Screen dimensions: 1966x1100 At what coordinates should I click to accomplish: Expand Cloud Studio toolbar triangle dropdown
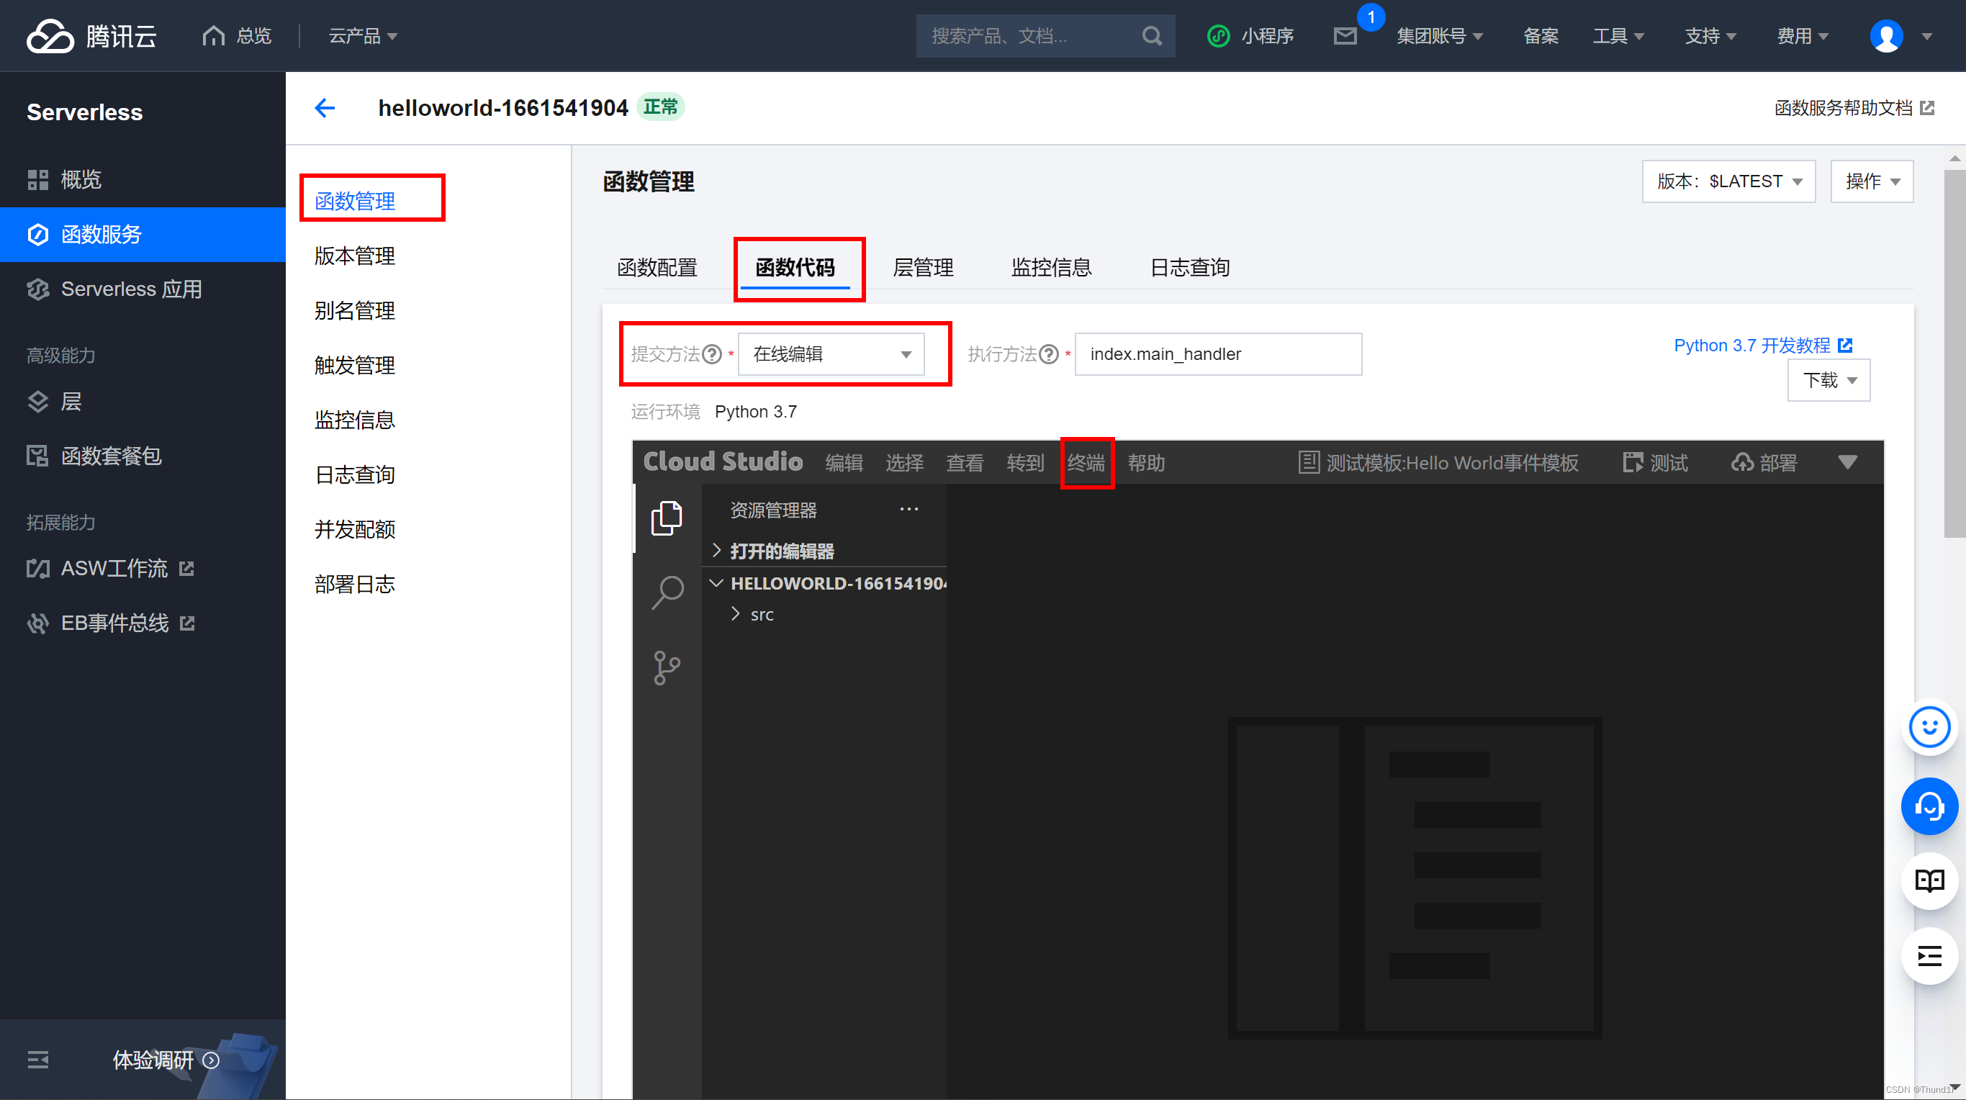tap(1848, 462)
